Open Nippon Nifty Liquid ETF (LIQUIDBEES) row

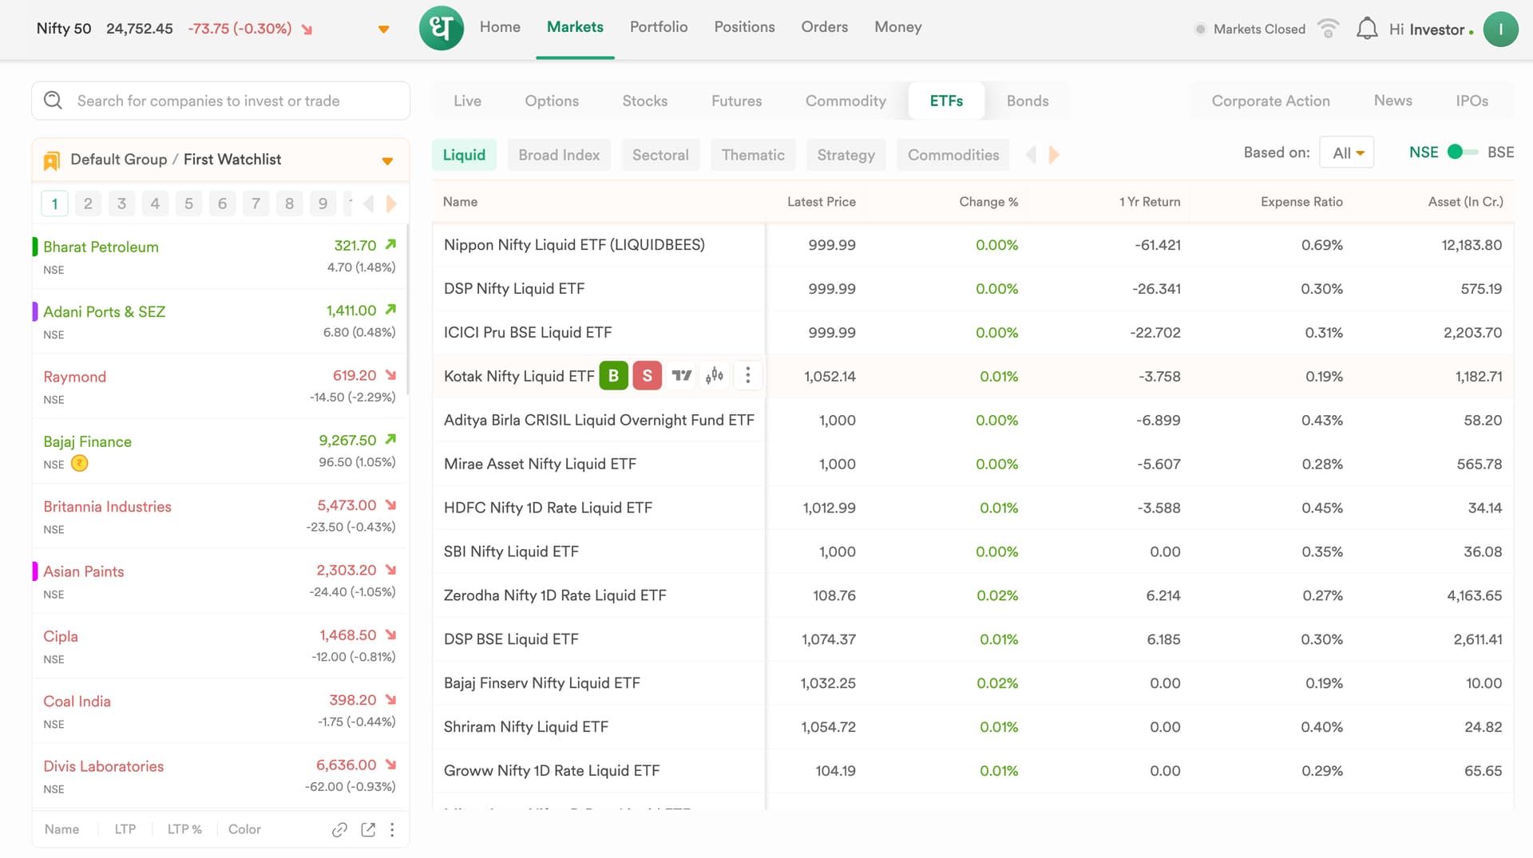pyautogui.click(x=972, y=245)
